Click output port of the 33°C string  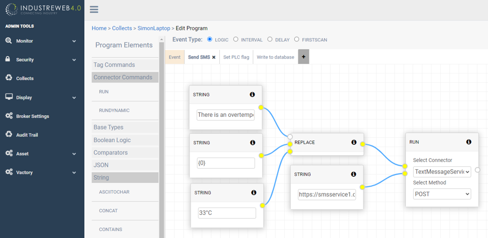pos(263,205)
